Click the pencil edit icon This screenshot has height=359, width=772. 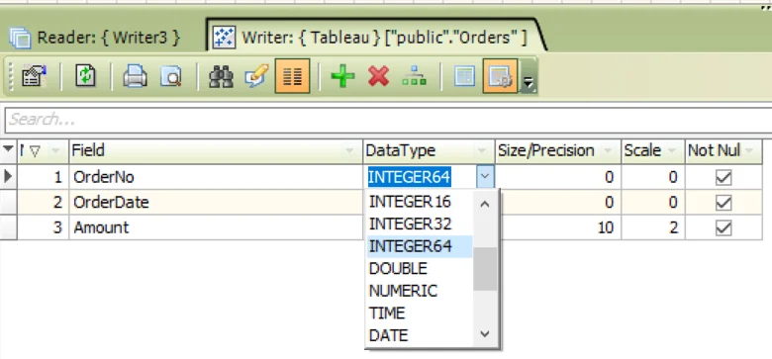click(256, 76)
